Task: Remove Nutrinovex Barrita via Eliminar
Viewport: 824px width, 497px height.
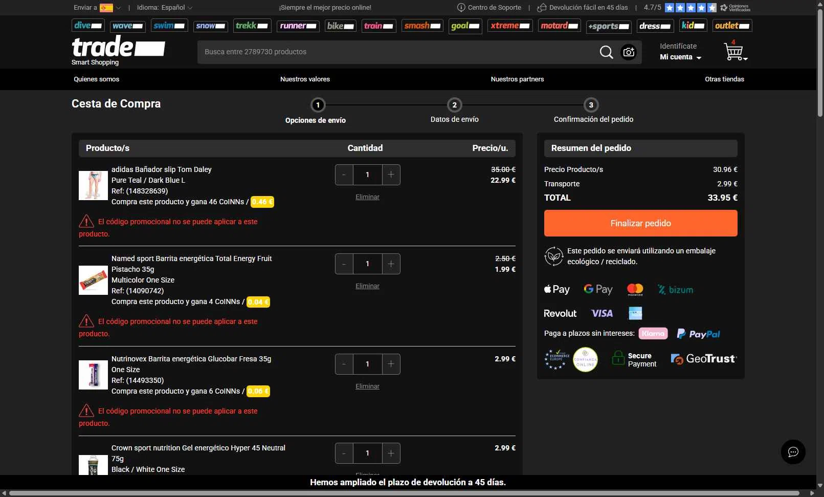Action: 367,386
